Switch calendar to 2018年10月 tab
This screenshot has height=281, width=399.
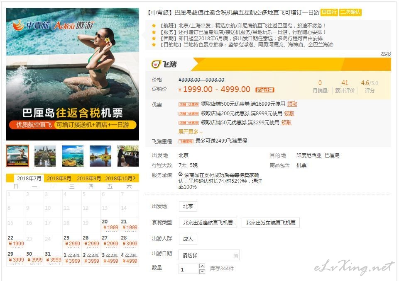119,178
